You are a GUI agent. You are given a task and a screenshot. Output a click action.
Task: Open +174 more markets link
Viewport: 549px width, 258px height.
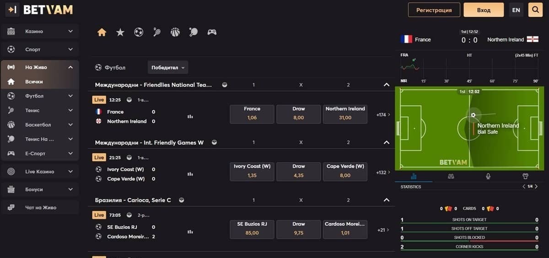[383, 115]
